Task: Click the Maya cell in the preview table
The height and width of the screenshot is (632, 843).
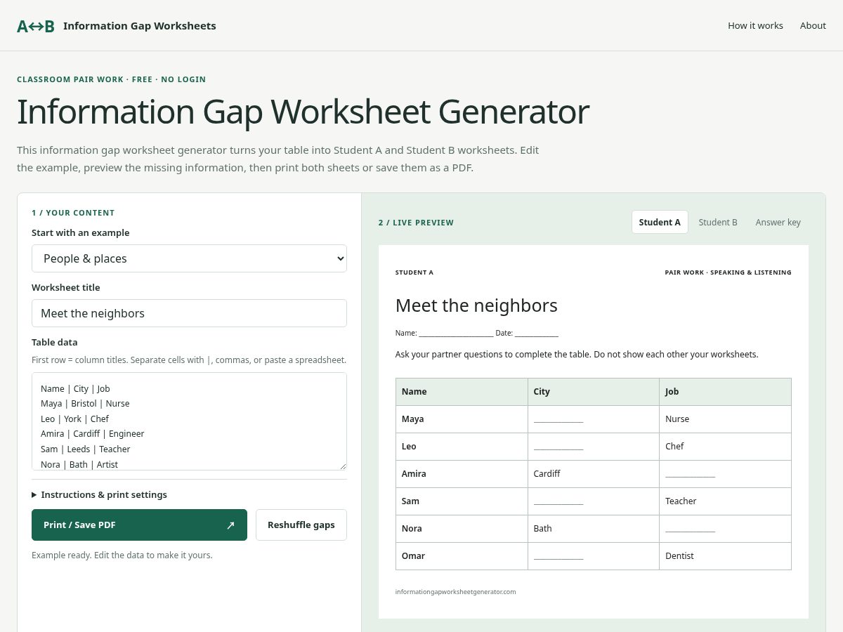Action: click(462, 419)
